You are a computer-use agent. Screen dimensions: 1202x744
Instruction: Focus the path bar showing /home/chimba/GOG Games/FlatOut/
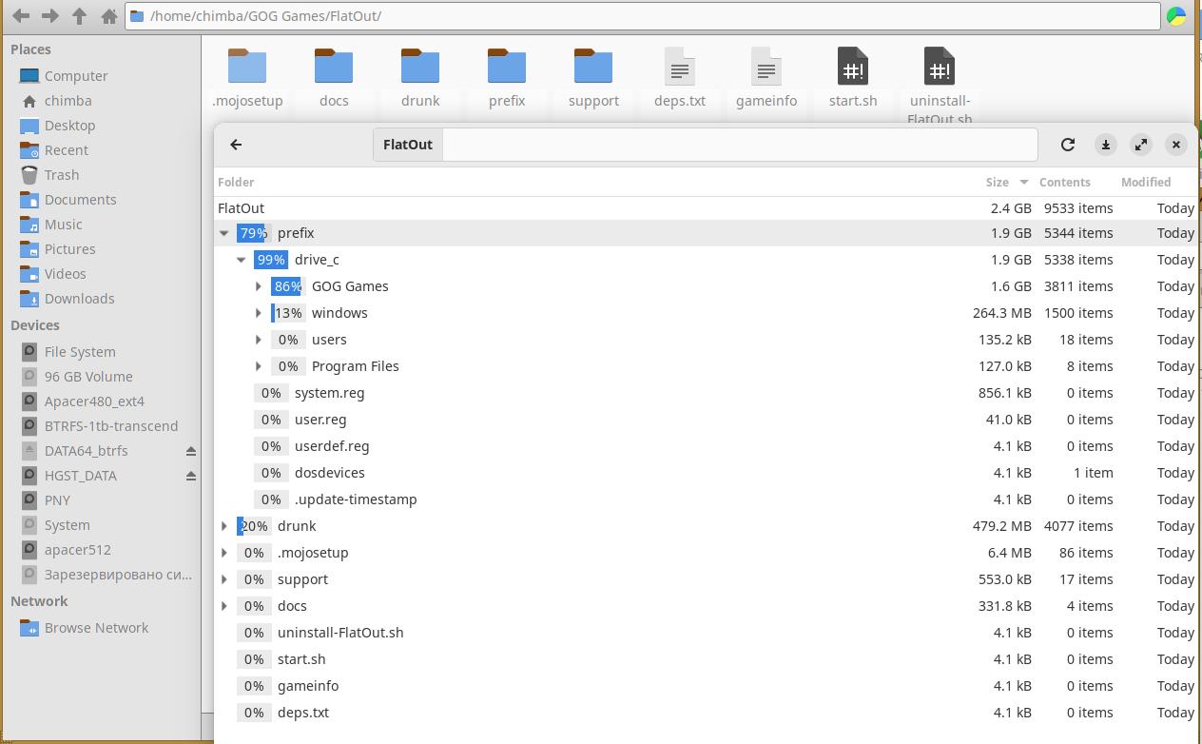coord(643,16)
